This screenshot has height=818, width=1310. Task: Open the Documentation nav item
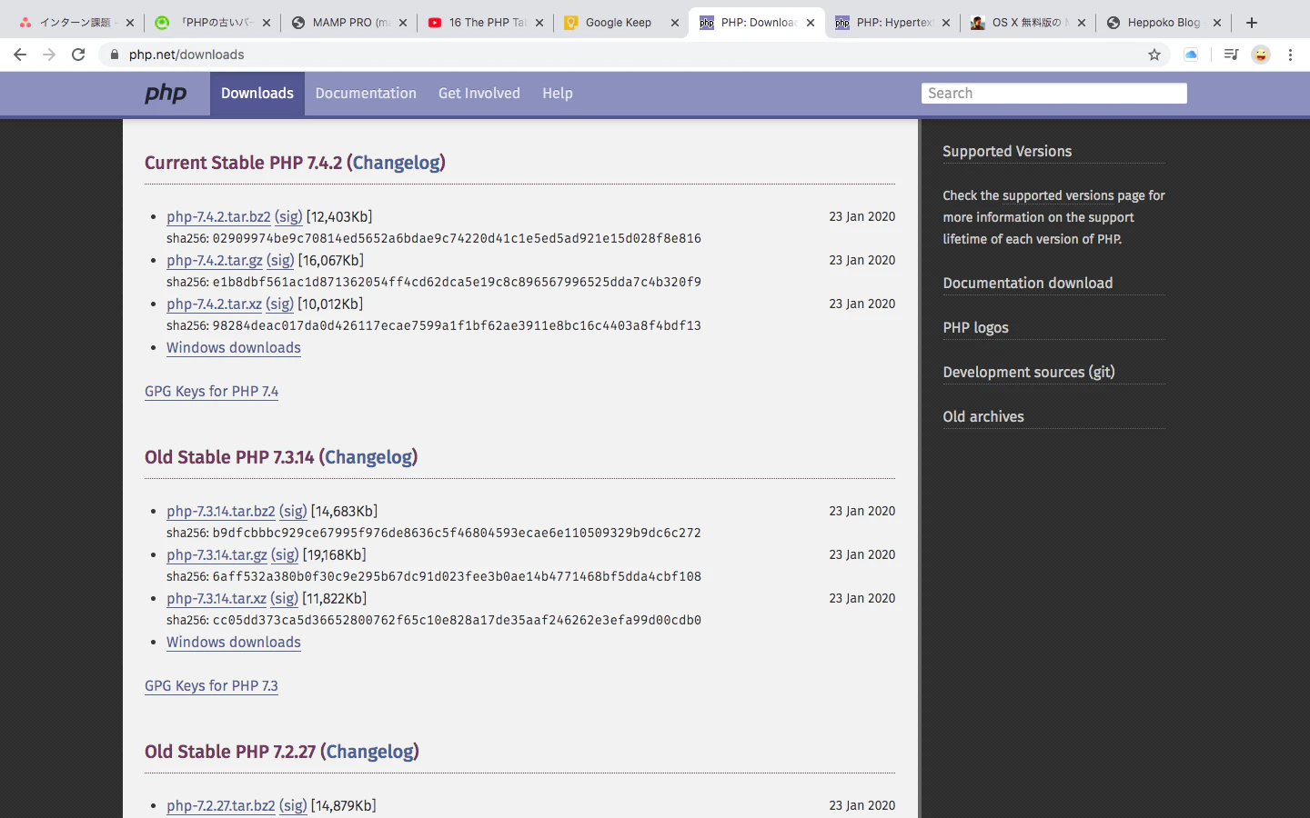click(366, 94)
